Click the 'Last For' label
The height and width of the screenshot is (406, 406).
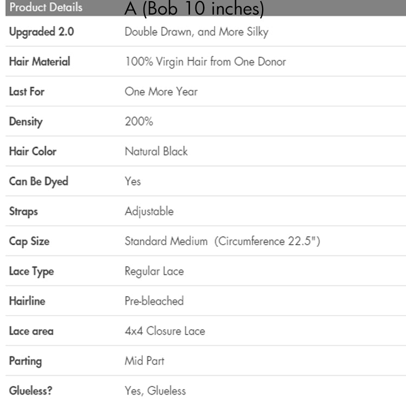coord(27,91)
